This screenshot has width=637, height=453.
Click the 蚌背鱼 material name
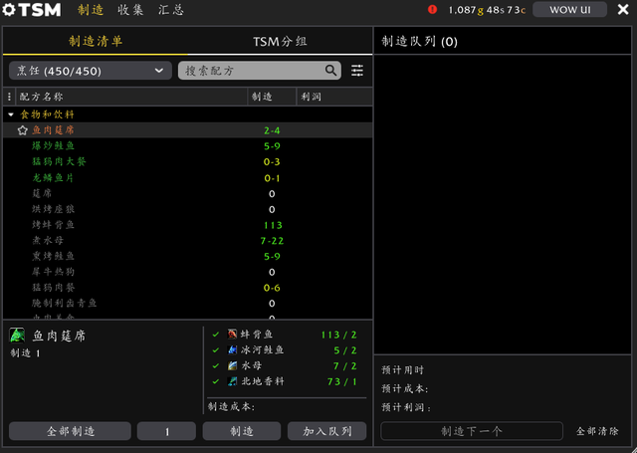tap(257, 335)
